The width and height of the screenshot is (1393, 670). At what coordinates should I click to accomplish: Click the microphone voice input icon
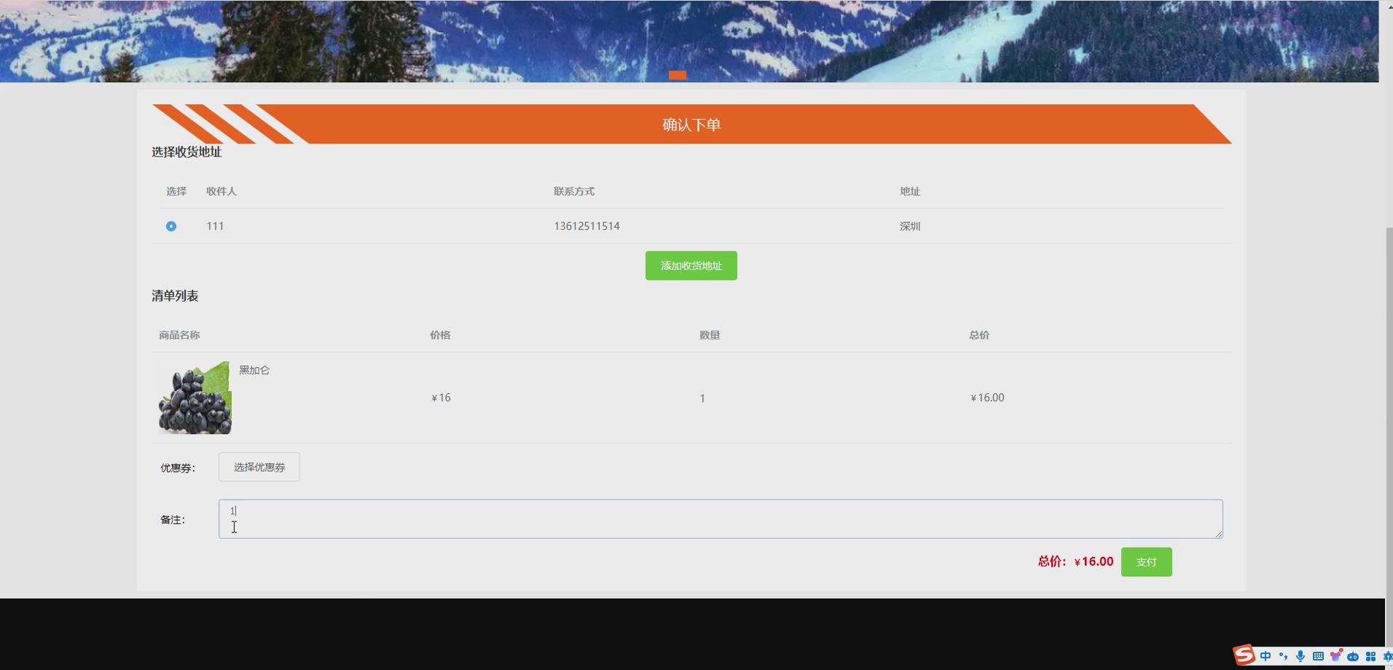(1300, 656)
